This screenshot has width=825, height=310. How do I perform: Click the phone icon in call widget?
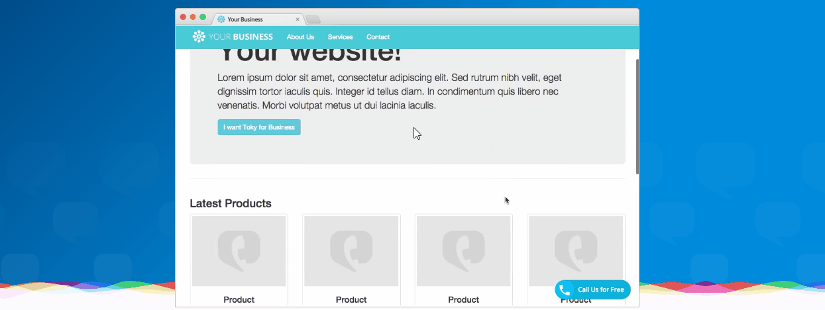[565, 289]
